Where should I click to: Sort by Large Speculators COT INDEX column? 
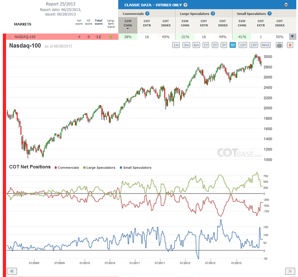click(223, 23)
